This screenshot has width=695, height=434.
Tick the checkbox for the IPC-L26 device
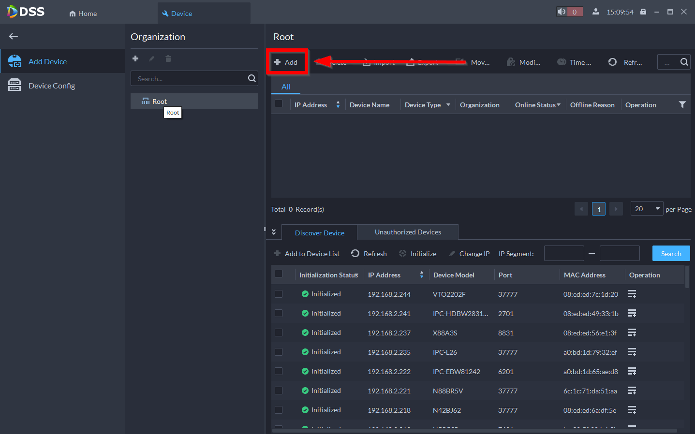[279, 352]
